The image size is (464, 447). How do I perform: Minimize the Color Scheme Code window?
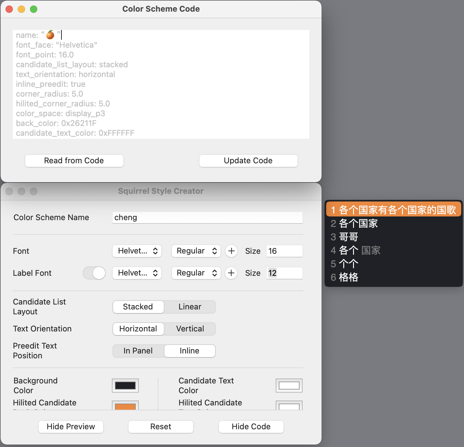21,9
